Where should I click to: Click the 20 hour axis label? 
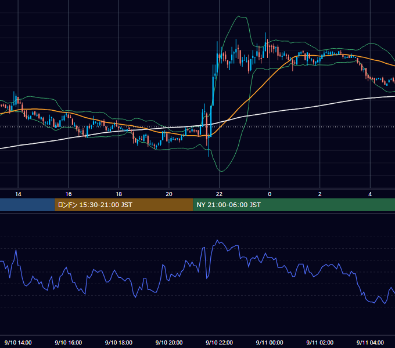[169, 194]
